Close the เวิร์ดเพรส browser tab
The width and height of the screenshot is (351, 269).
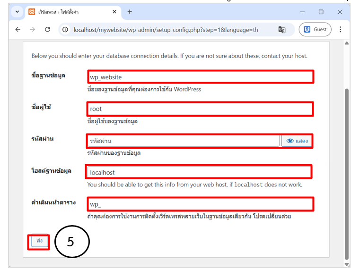(114, 12)
